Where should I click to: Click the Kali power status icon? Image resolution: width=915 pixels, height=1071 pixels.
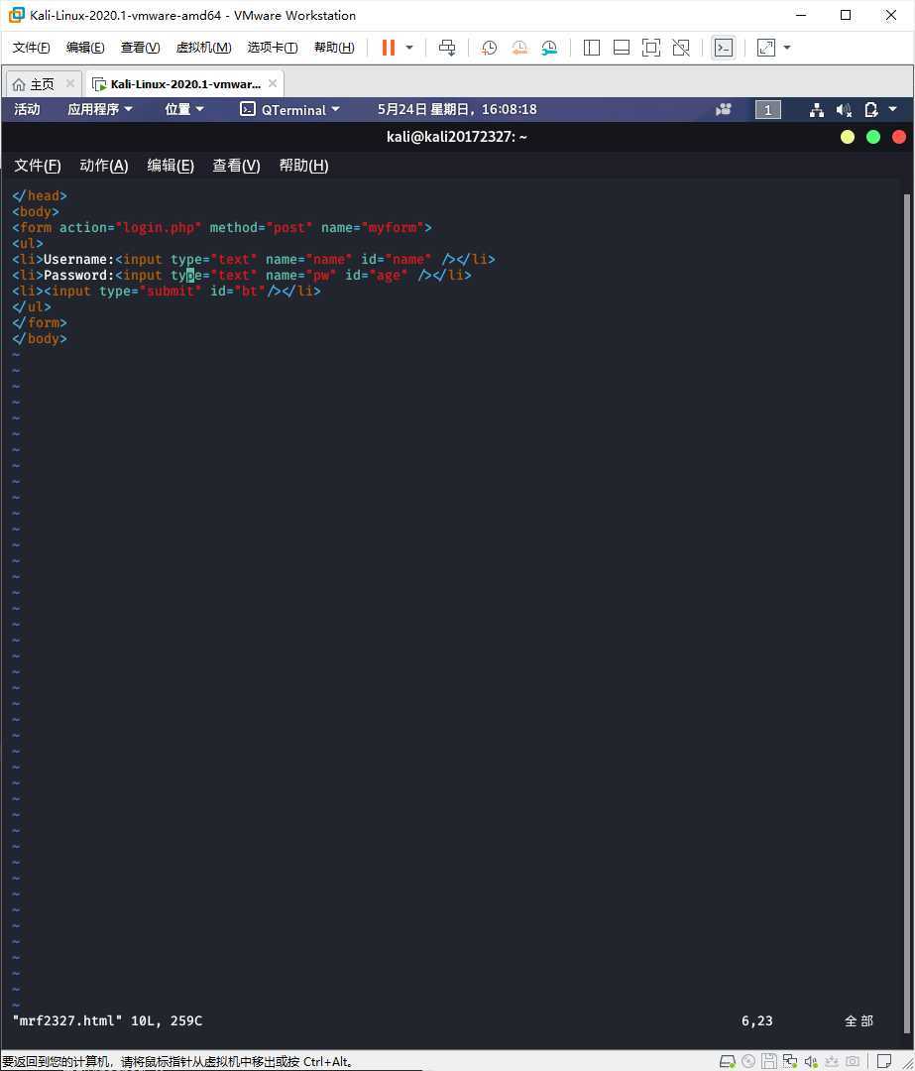click(x=870, y=110)
